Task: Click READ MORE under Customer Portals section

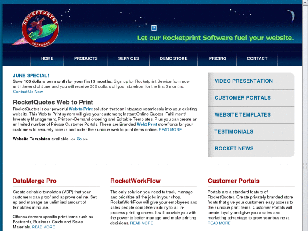Action: tap(219, 223)
